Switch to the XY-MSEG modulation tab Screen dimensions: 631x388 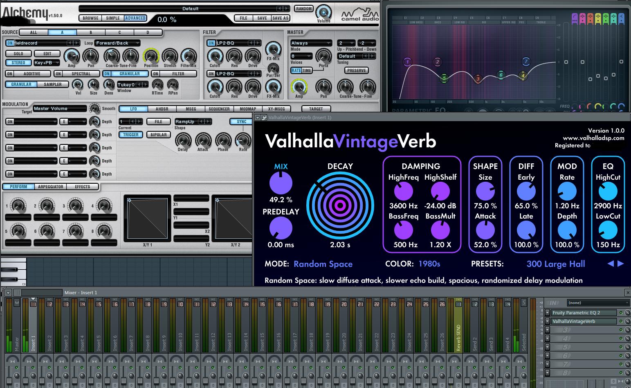pyautogui.click(x=276, y=109)
